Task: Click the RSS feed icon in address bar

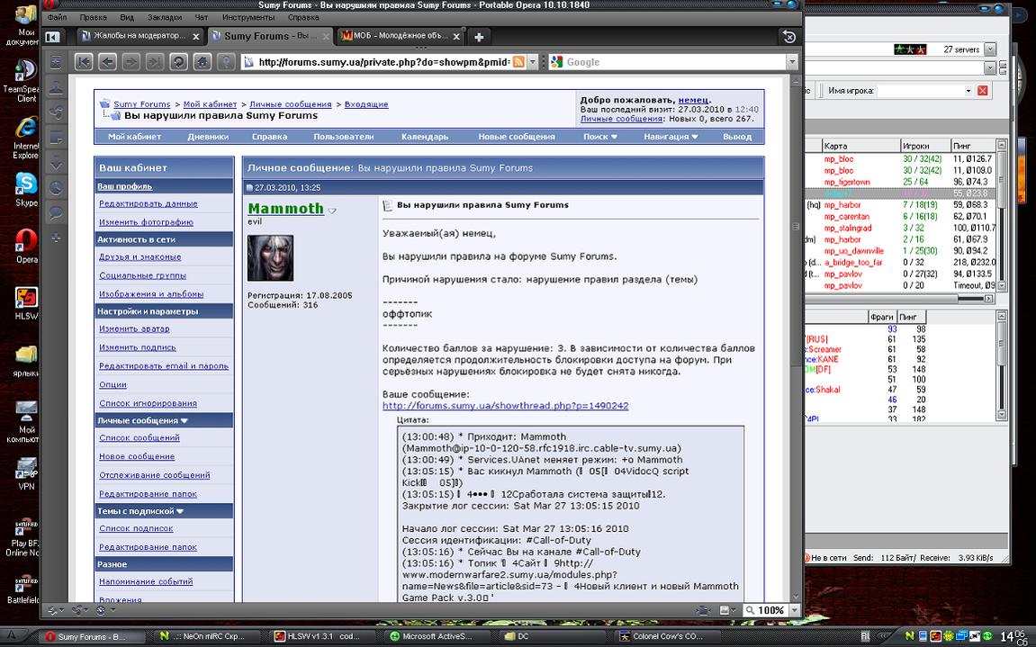Action: click(x=518, y=62)
